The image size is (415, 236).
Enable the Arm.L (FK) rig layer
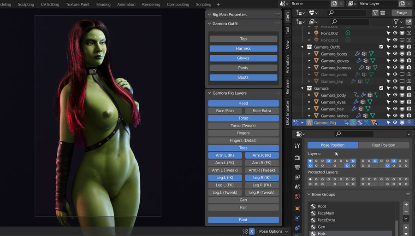click(x=225, y=163)
